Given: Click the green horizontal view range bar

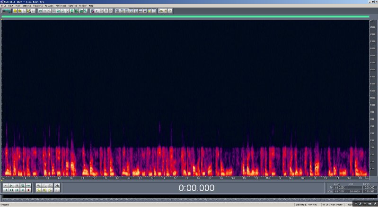Looking at the screenshot, I should [185, 17].
